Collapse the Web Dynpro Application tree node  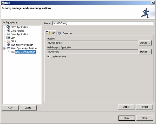point(4,48)
